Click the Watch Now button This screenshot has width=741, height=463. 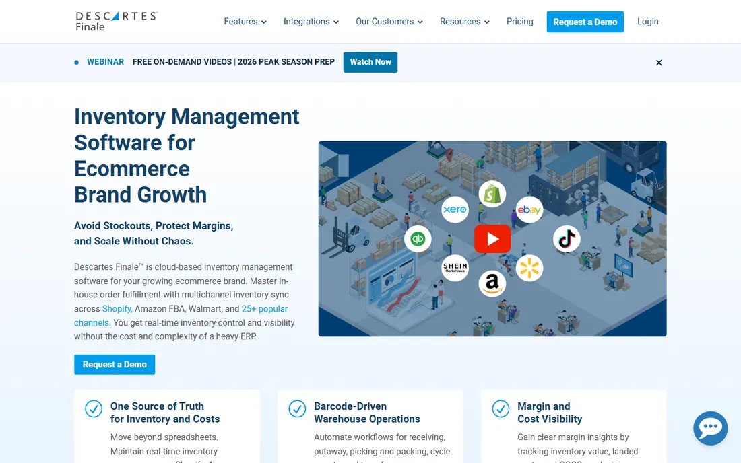(x=370, y=62)
